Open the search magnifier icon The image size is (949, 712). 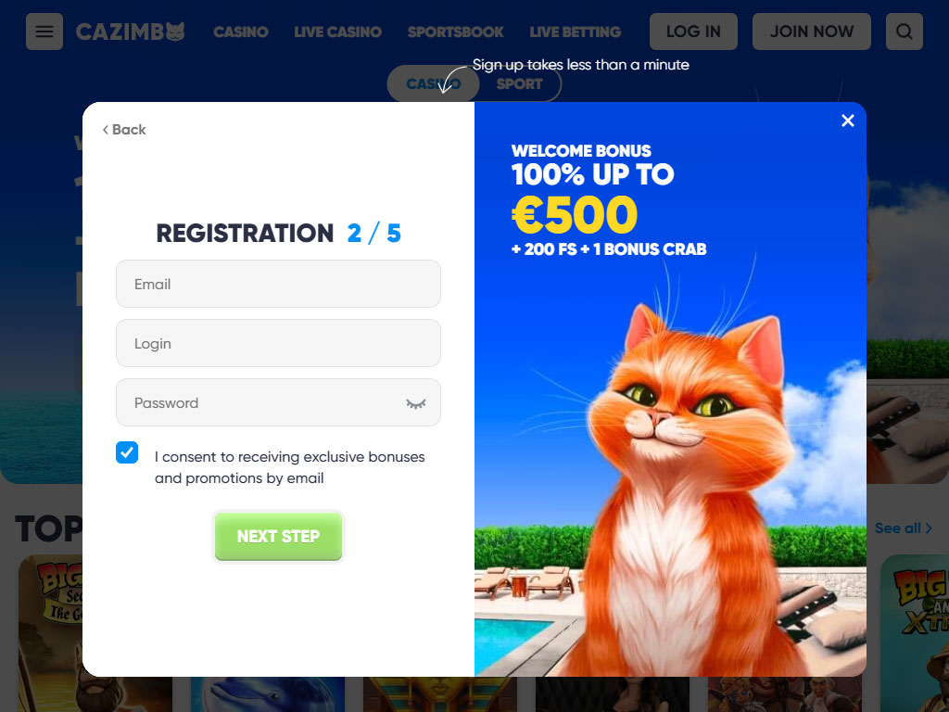(x=905, y=32)
